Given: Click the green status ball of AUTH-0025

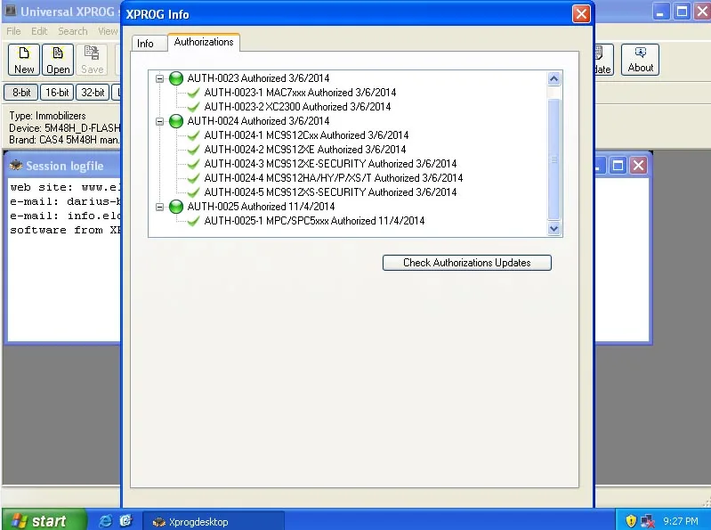Looking at the screenshot, I should point(176,207).
